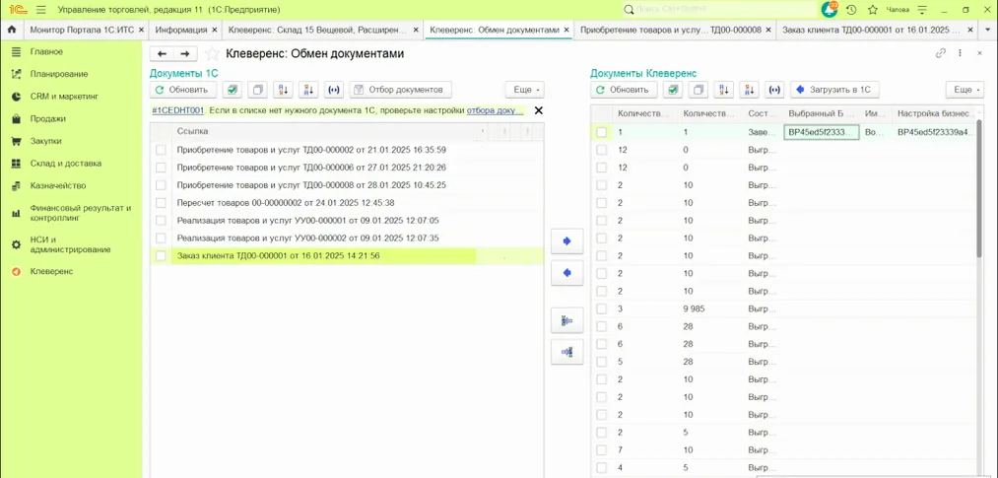Click broadcast (••) icon in Документы Клеверенс toolbar
The image size is (998, 478).
coord(774,90)
